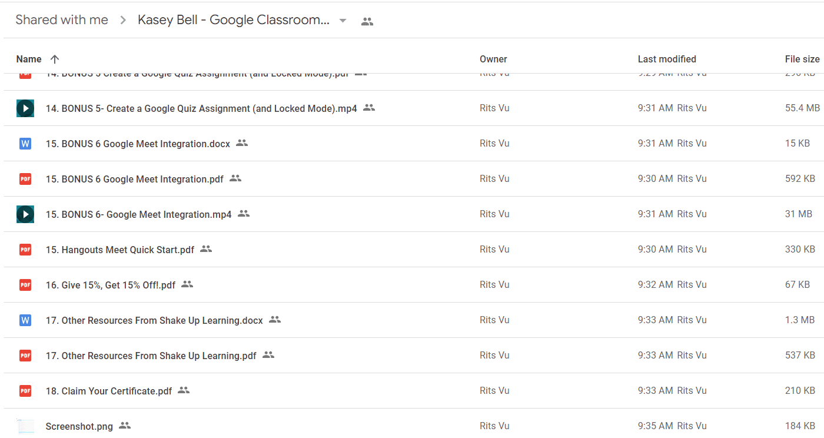The height and width of the screenshot is (438, 824).
Task: Click modified time of Claim Your Certificate.pdf
Action: tap(672, 391)
